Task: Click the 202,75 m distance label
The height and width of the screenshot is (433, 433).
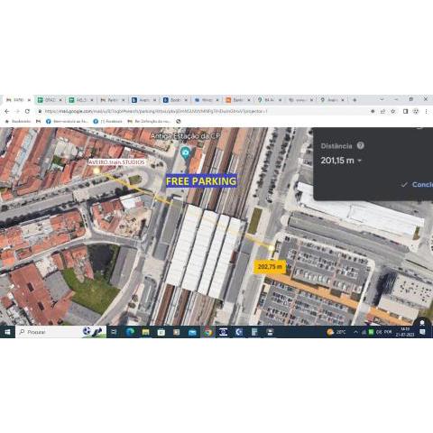Action: click(x=270, y=266)
